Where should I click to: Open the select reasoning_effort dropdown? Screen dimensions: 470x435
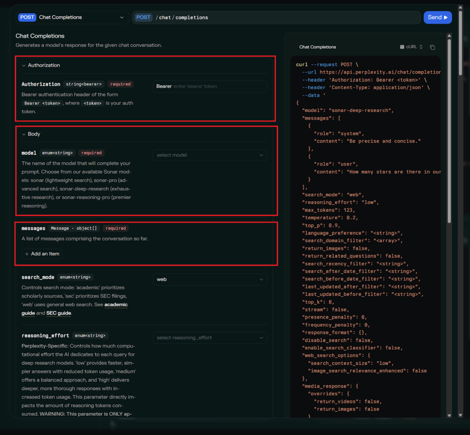point(210,338)
